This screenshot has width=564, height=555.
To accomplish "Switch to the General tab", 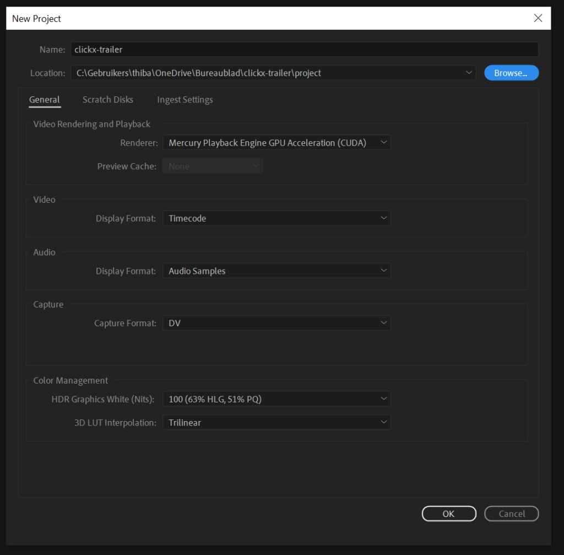I will pyautogui.click(x=45, y=100).
